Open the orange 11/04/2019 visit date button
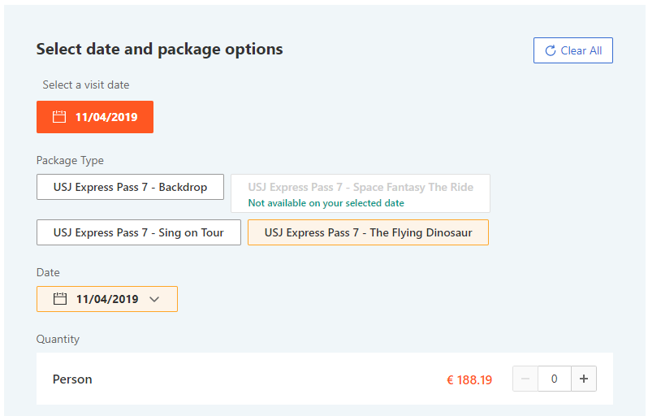This screenshot has width=648, height=416. pos(95,117)
